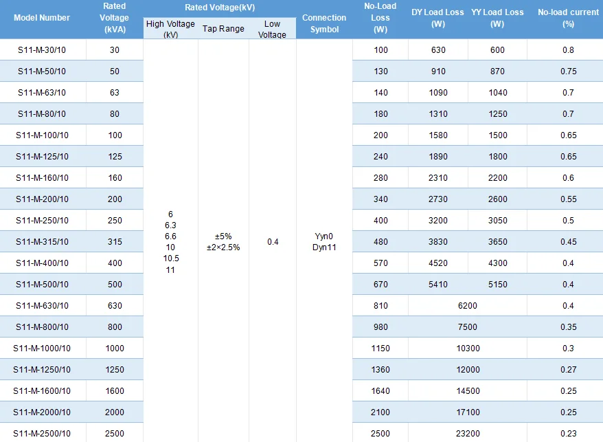Select no-load loss value 180

point(380,114)
